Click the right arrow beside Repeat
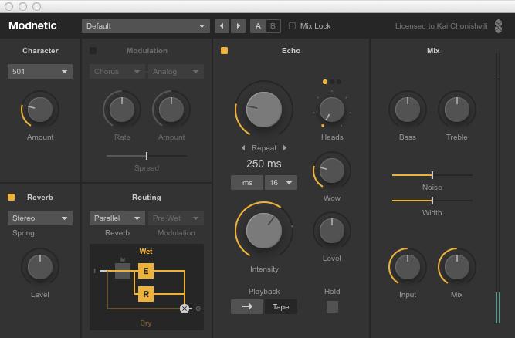 [x=285, y=147]
